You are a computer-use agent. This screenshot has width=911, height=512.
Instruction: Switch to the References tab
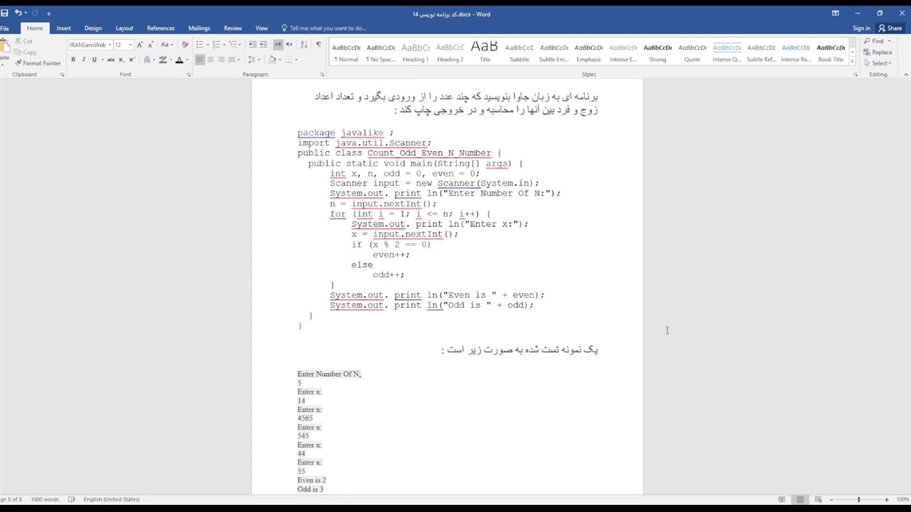tap(160, 28)
